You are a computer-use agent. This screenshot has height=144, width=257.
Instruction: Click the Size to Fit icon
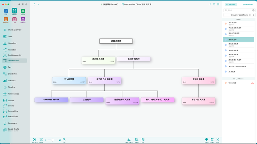pyautogui.click(x=35, y=139)
